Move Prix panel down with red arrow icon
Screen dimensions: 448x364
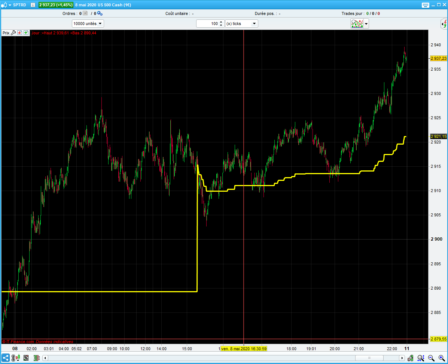[x=20, y=33]
